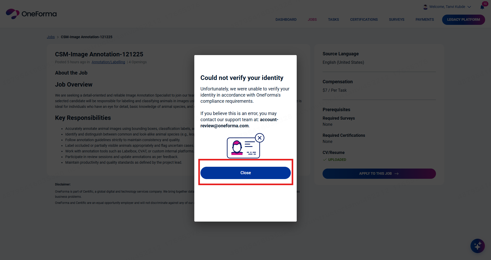
Task: Click the arrow on Apply button
Action: point(397,174)
